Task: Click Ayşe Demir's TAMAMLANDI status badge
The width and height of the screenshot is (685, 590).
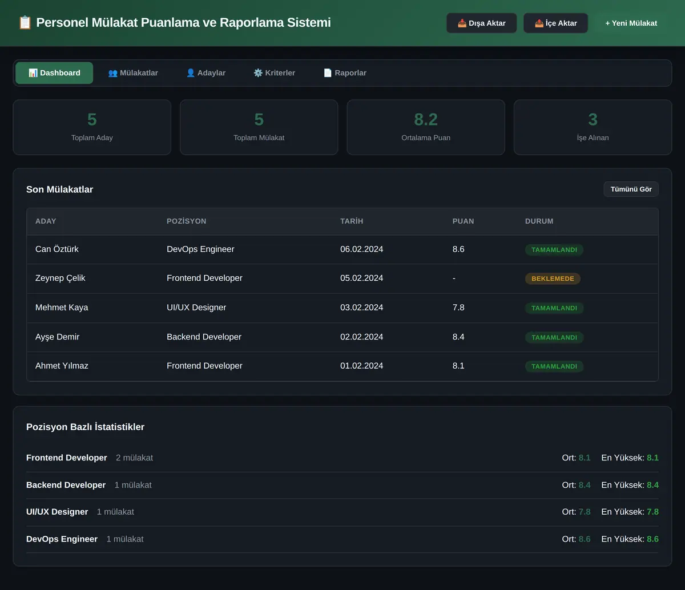Action: (x=554, y=337)
